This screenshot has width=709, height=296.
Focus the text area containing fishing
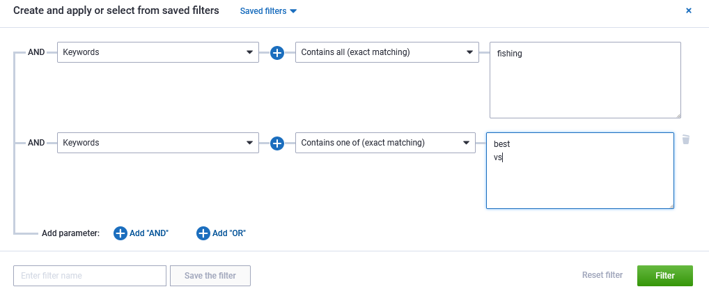(585, 80)
